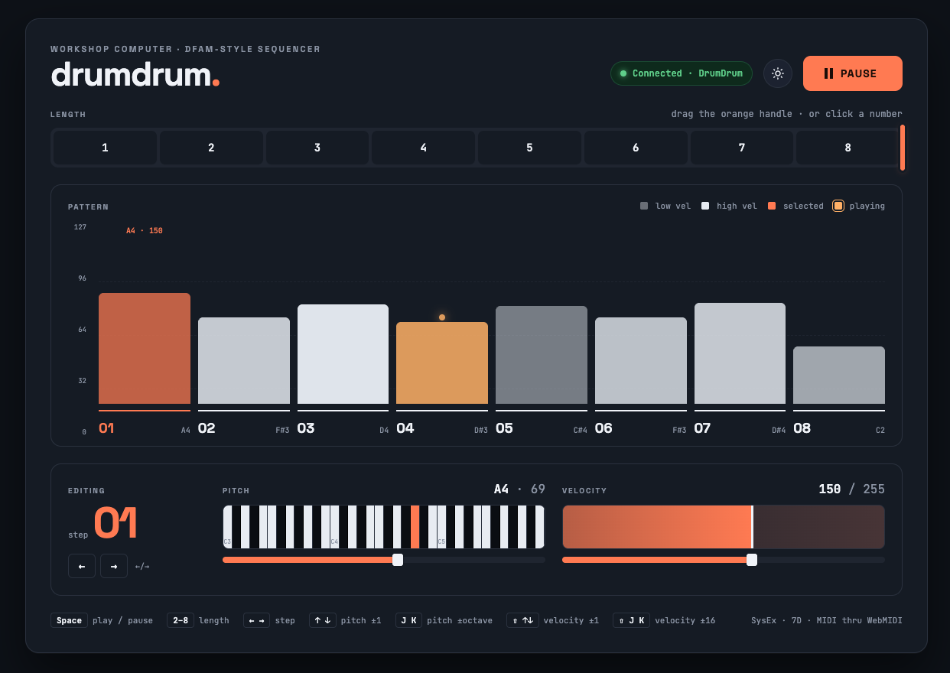Click the high vel legend swatch

click(705, 206)
